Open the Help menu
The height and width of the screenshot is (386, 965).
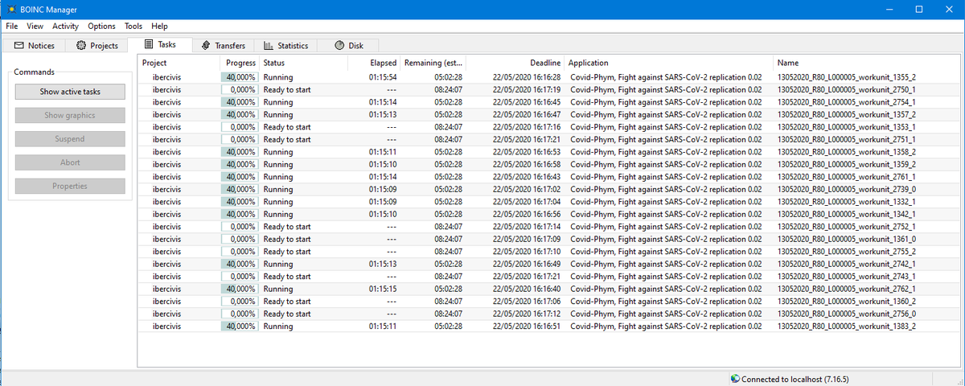coord(159,27)
